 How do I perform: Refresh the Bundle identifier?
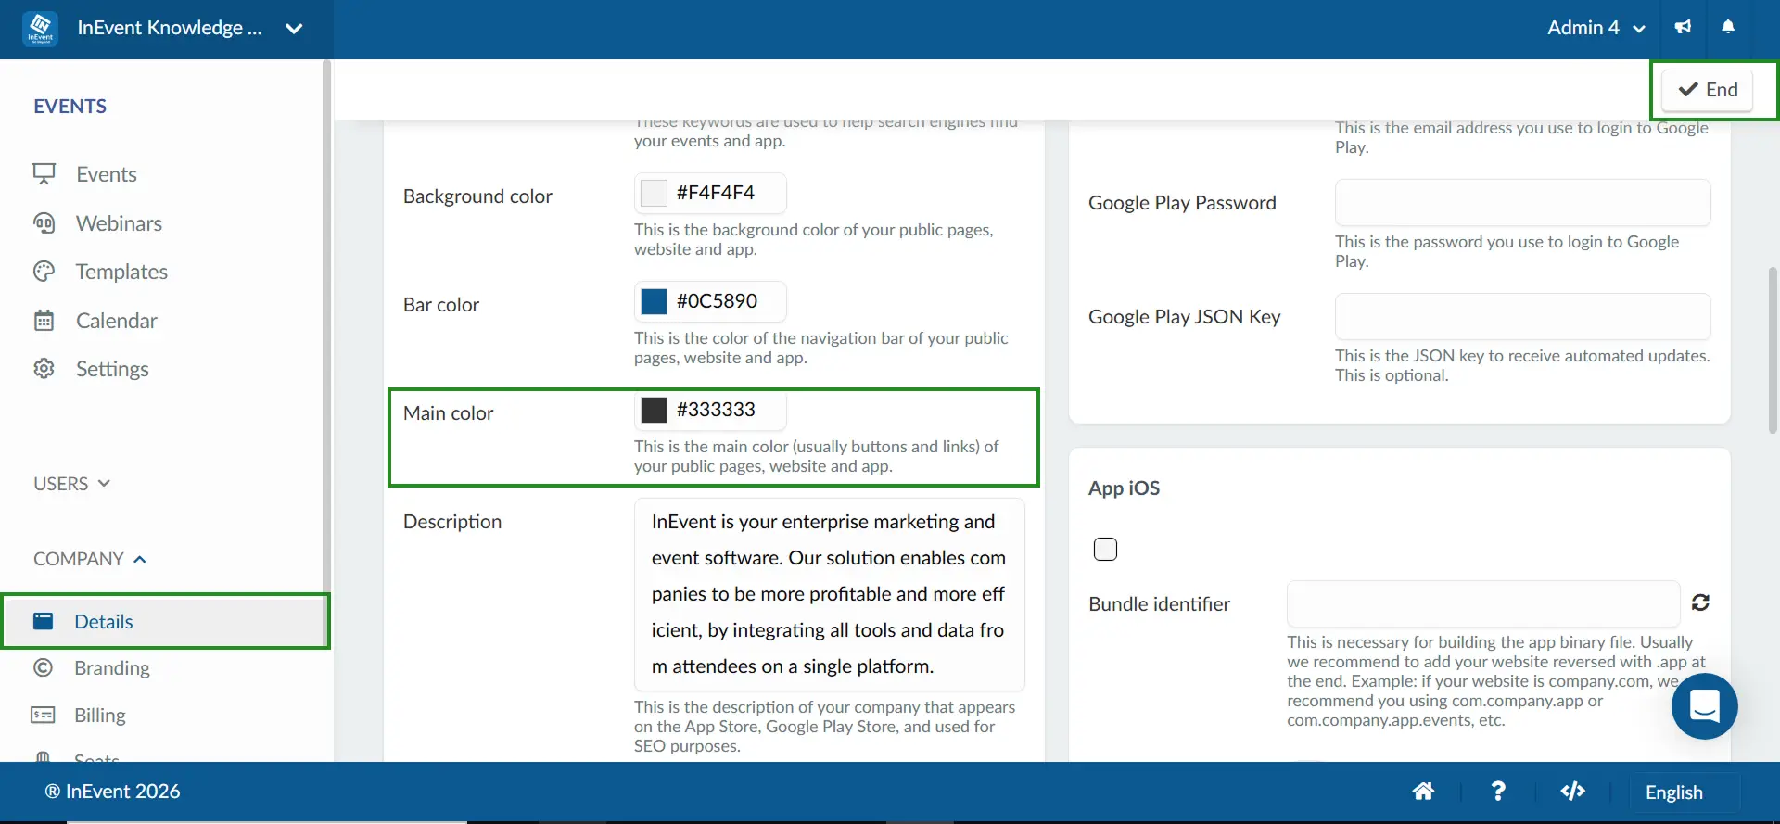[1700, 602]
